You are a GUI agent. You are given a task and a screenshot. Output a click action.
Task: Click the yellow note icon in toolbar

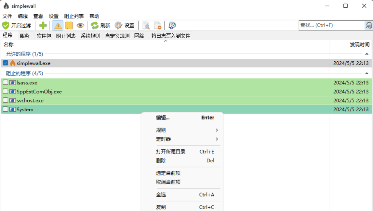tap(69, 25)
